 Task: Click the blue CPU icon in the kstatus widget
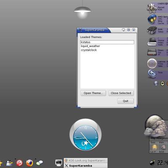coord(152,19)
